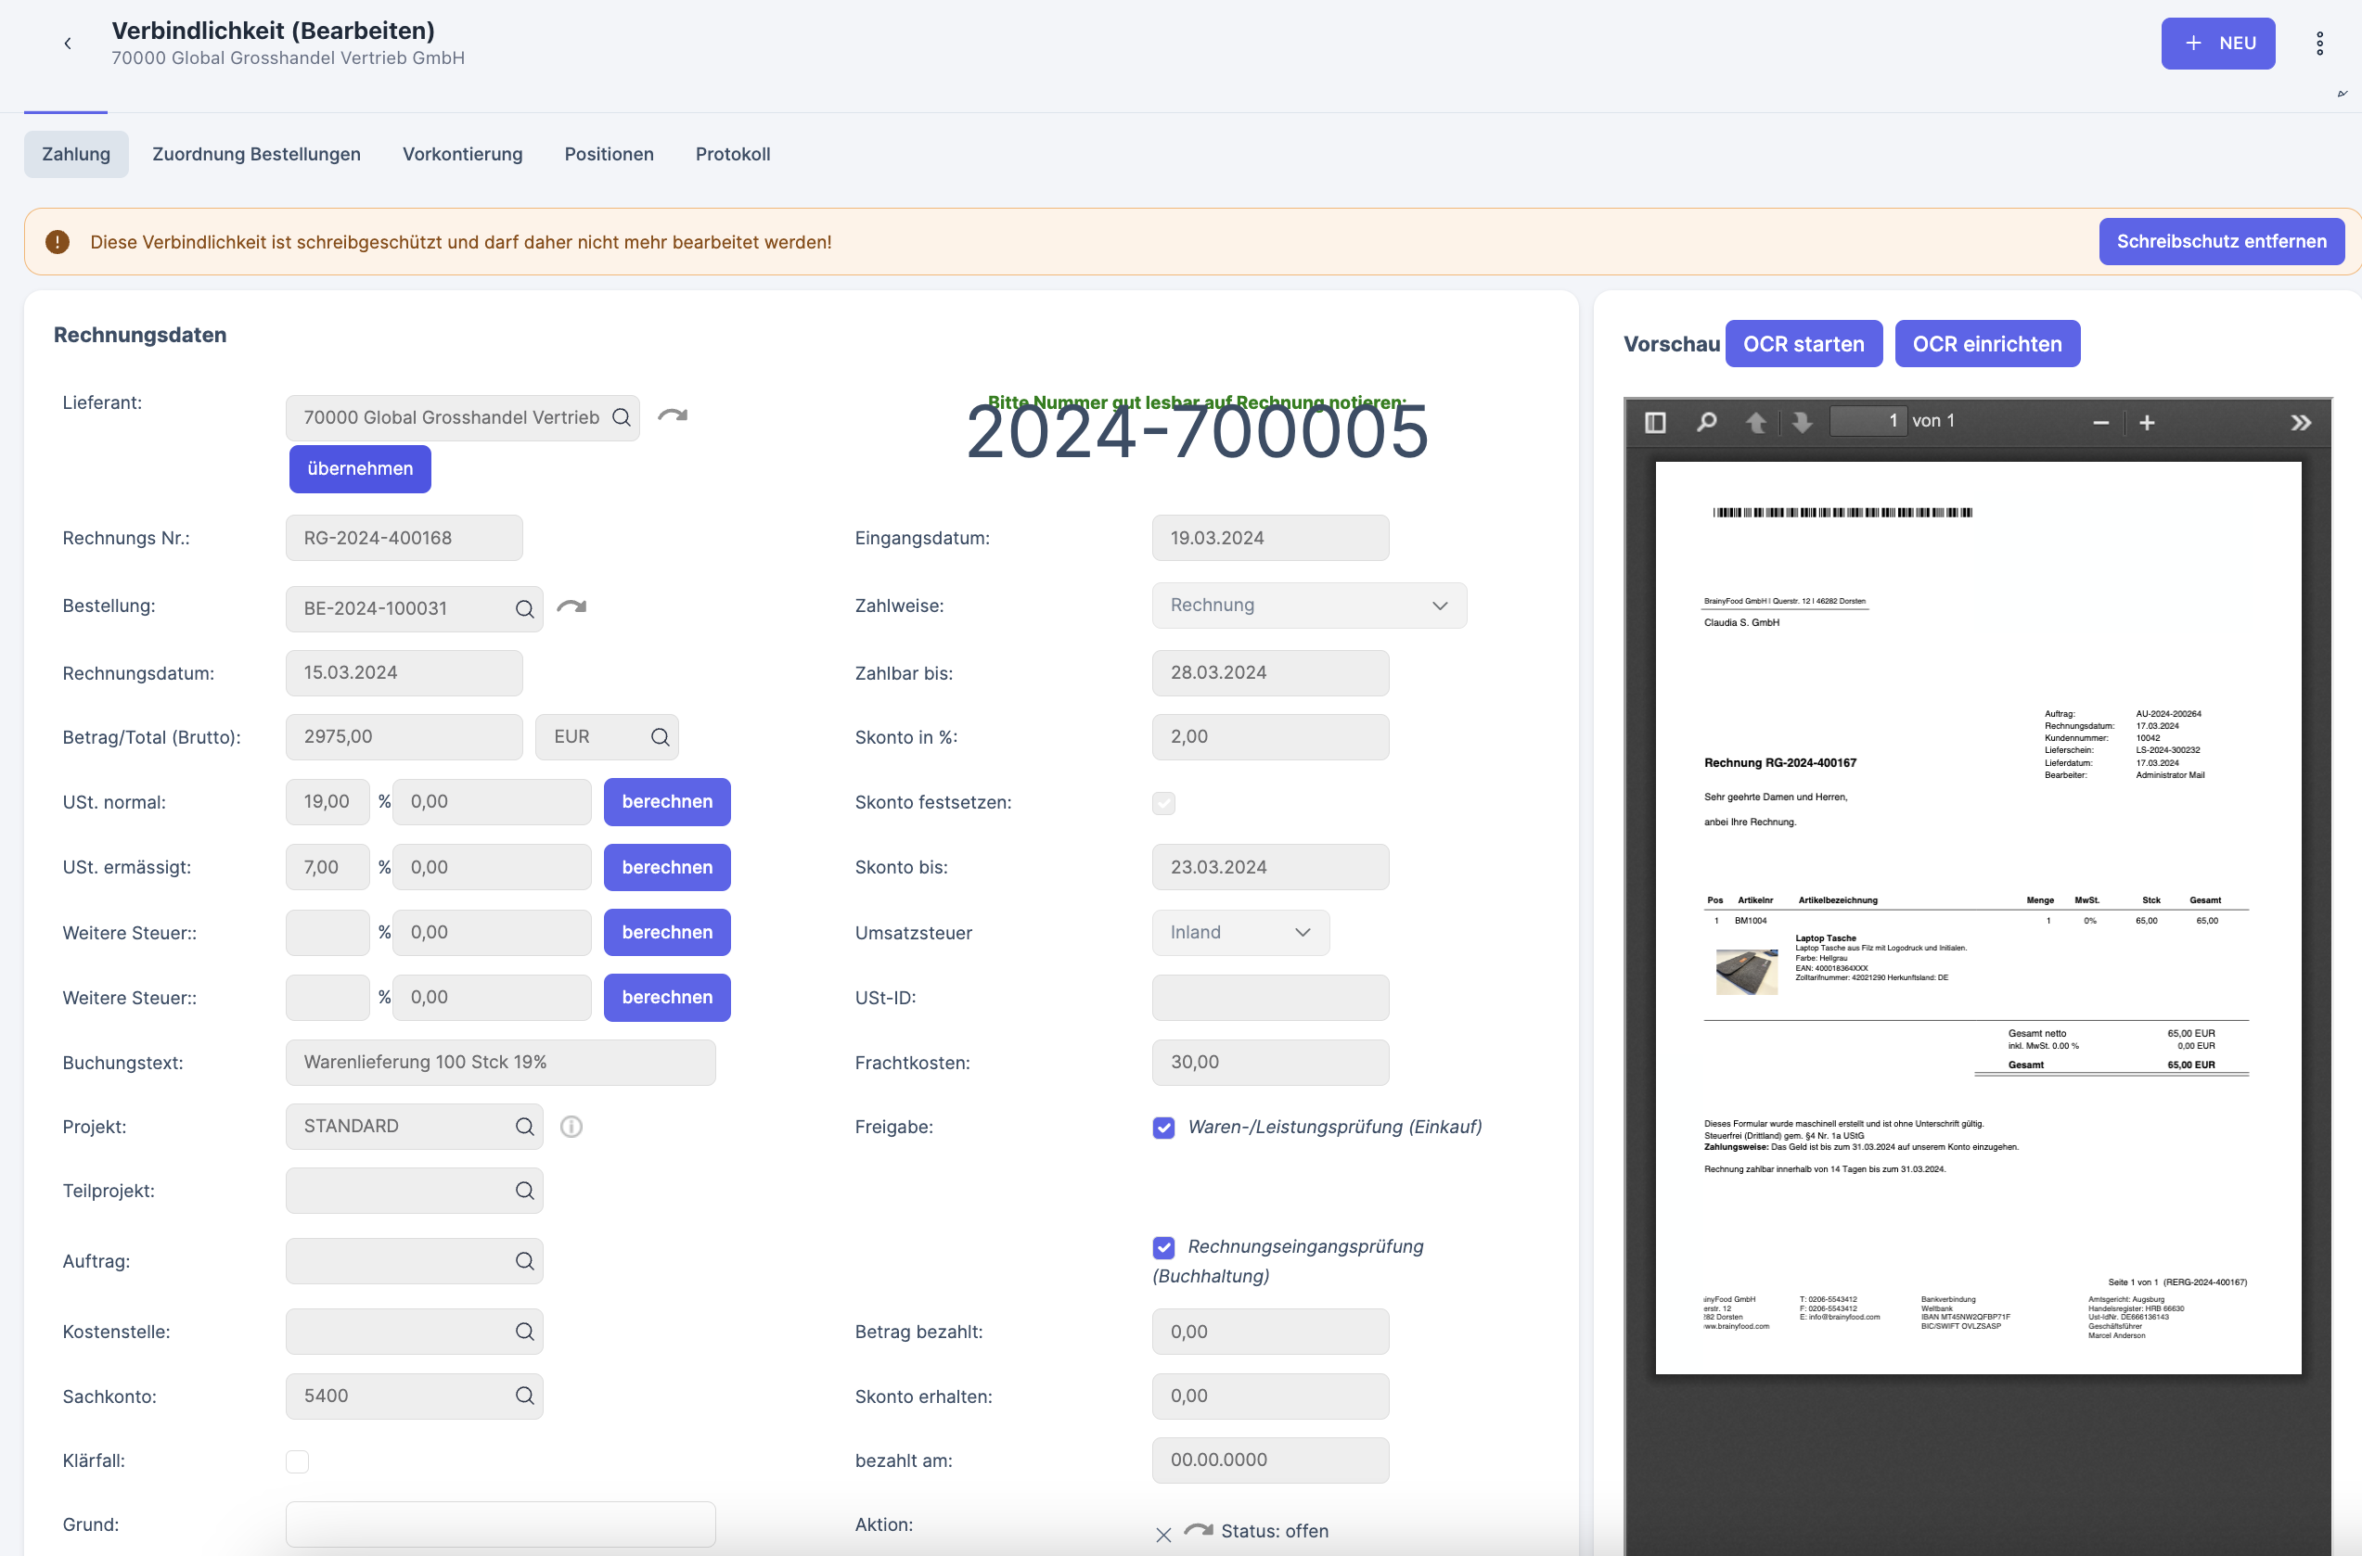
Task: Open the three-dot options menu
Action: tap(2319, 43)
